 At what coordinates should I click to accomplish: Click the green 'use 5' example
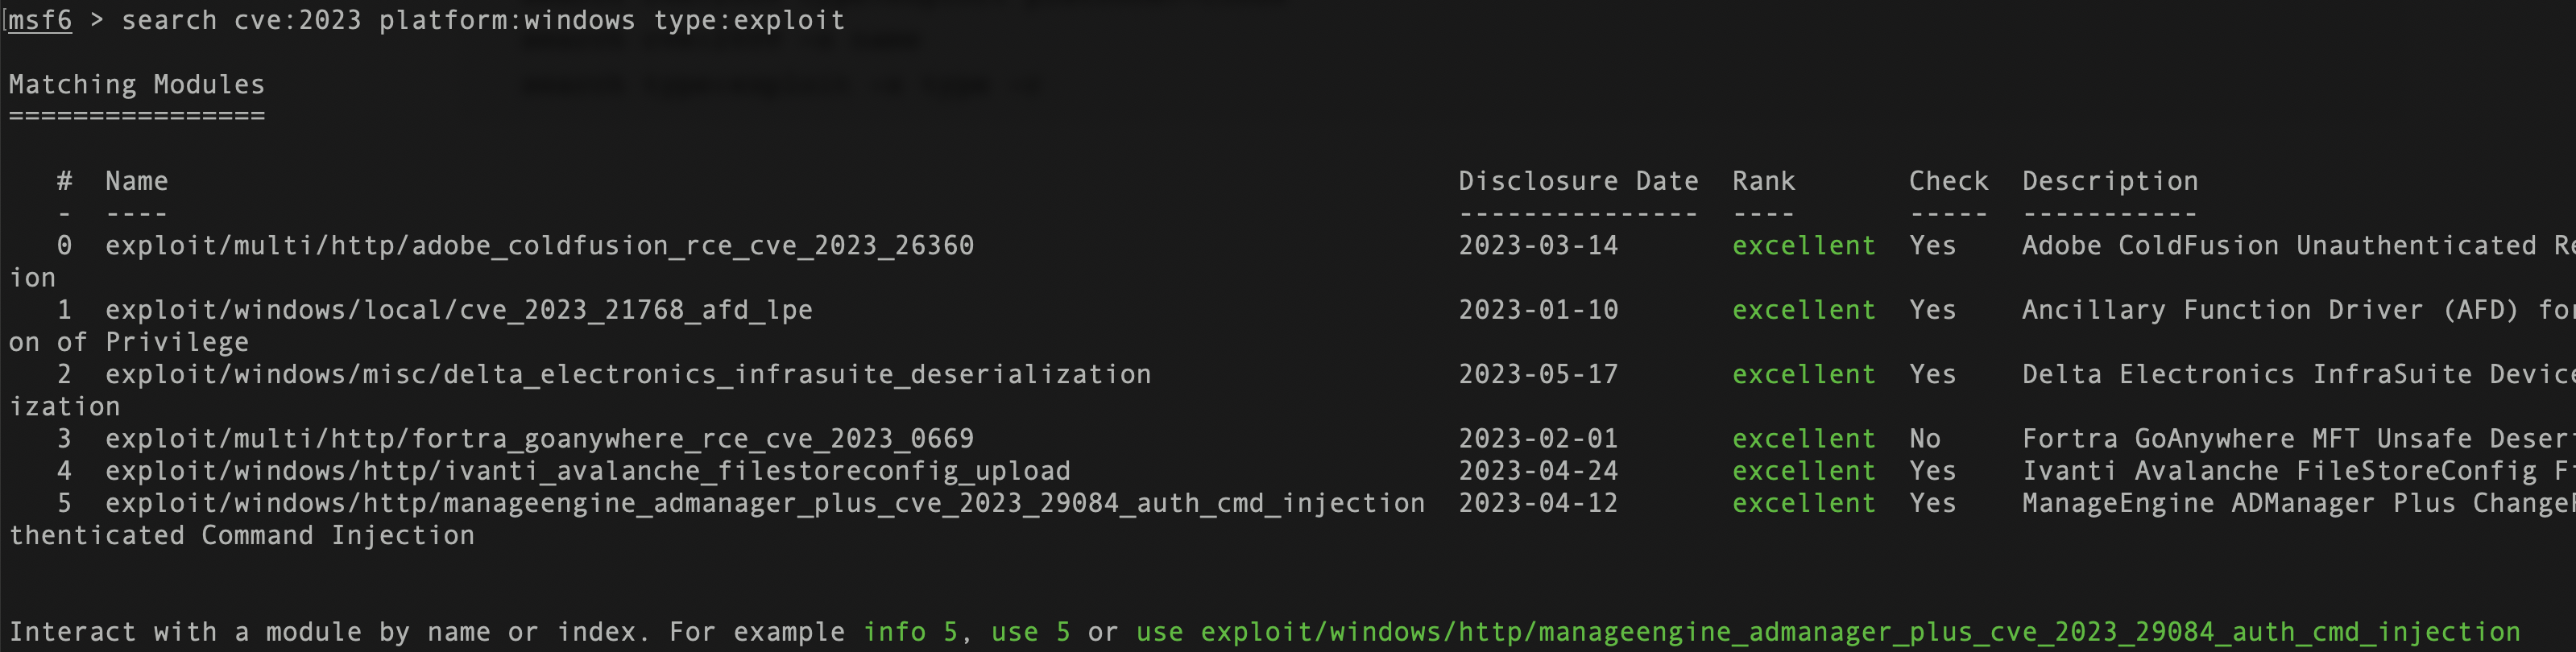(x=1031, y=632)
